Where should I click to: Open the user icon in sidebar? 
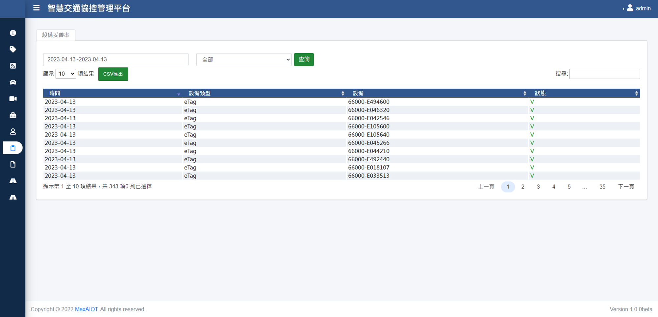coord(13,131)
